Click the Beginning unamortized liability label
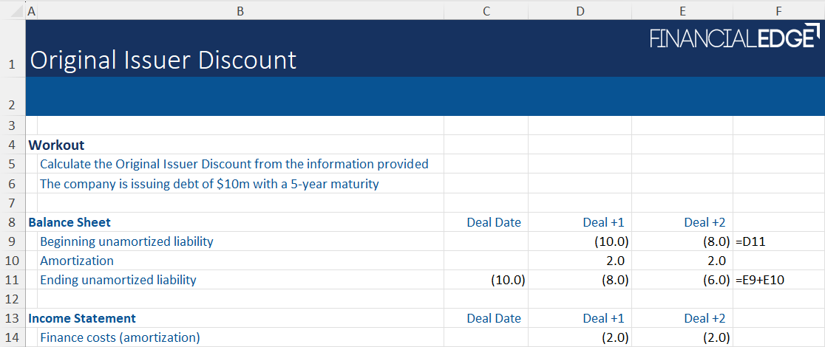Screen dimensions: 825x347 coord(126,241)
